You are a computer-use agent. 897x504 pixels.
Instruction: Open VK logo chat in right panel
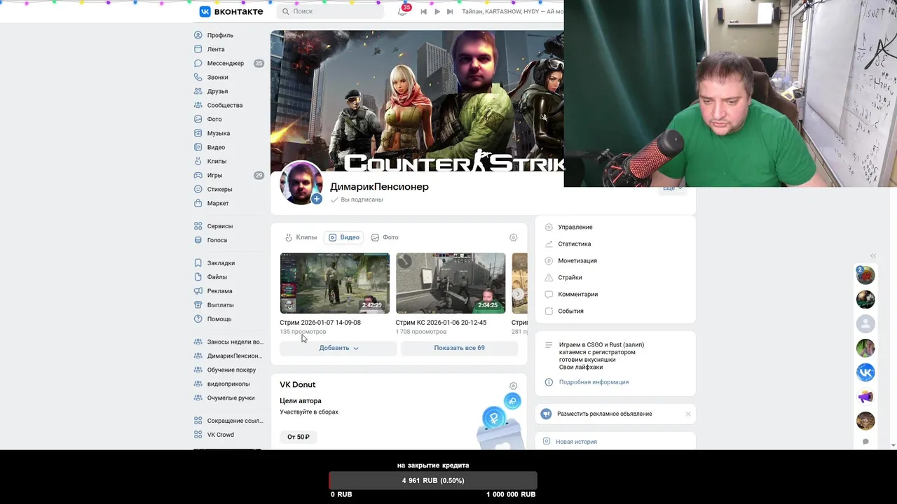tap(865, 372)
